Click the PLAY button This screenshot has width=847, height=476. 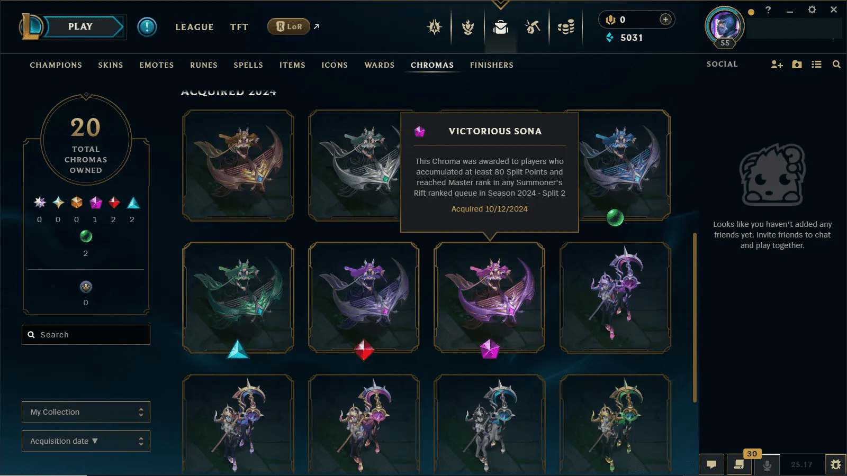(80, 26)
